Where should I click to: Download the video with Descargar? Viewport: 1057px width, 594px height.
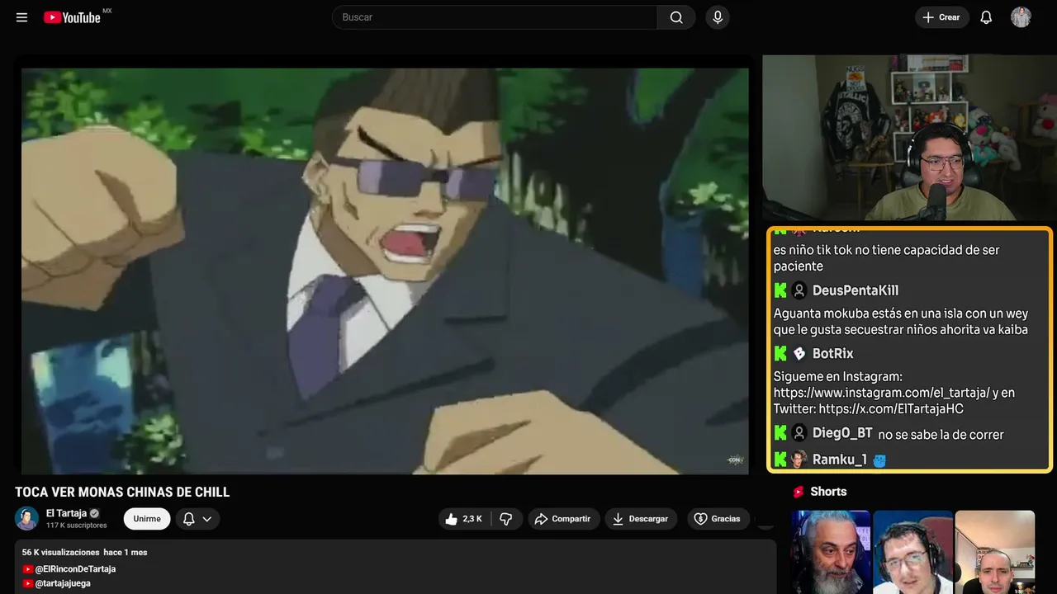point(641,519)
